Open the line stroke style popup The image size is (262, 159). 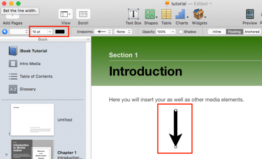point(19,31)
